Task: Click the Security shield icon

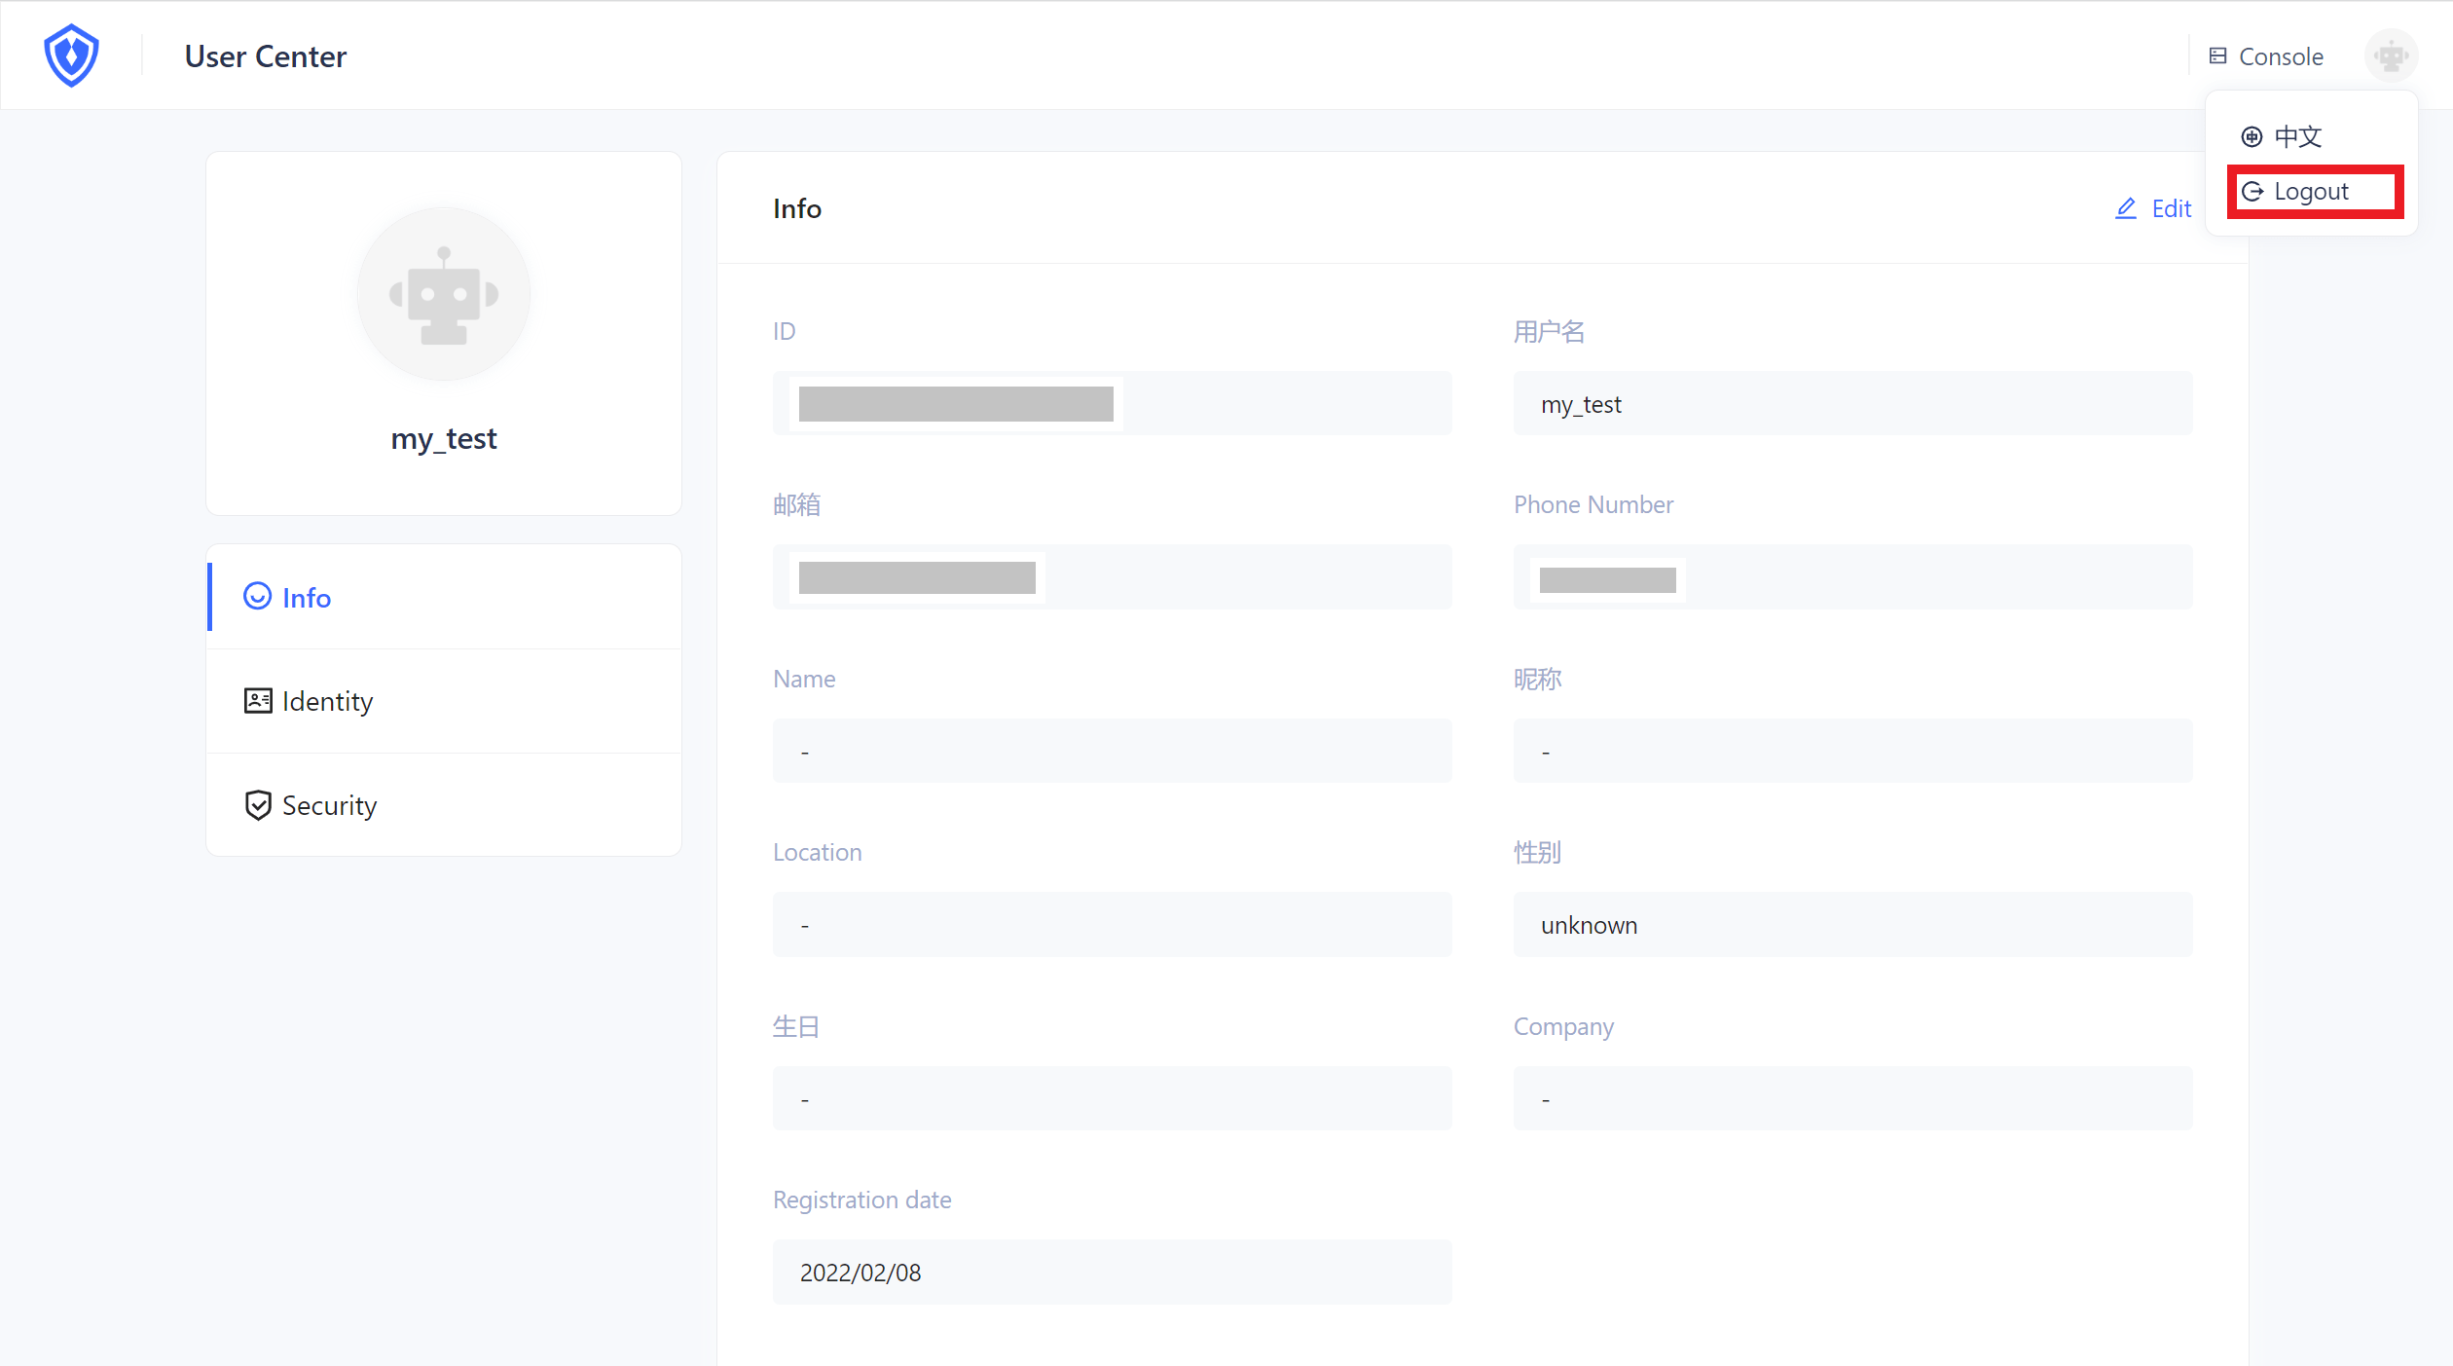Action: [x=258, y=805]
